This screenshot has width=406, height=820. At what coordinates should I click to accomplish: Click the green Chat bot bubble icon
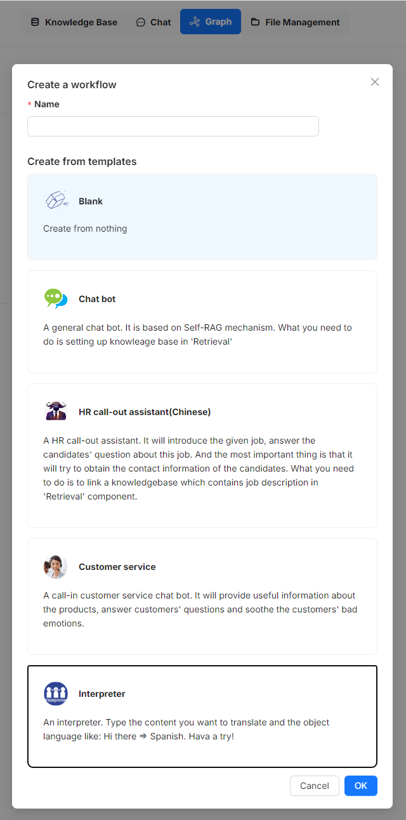tap(56, 298)
